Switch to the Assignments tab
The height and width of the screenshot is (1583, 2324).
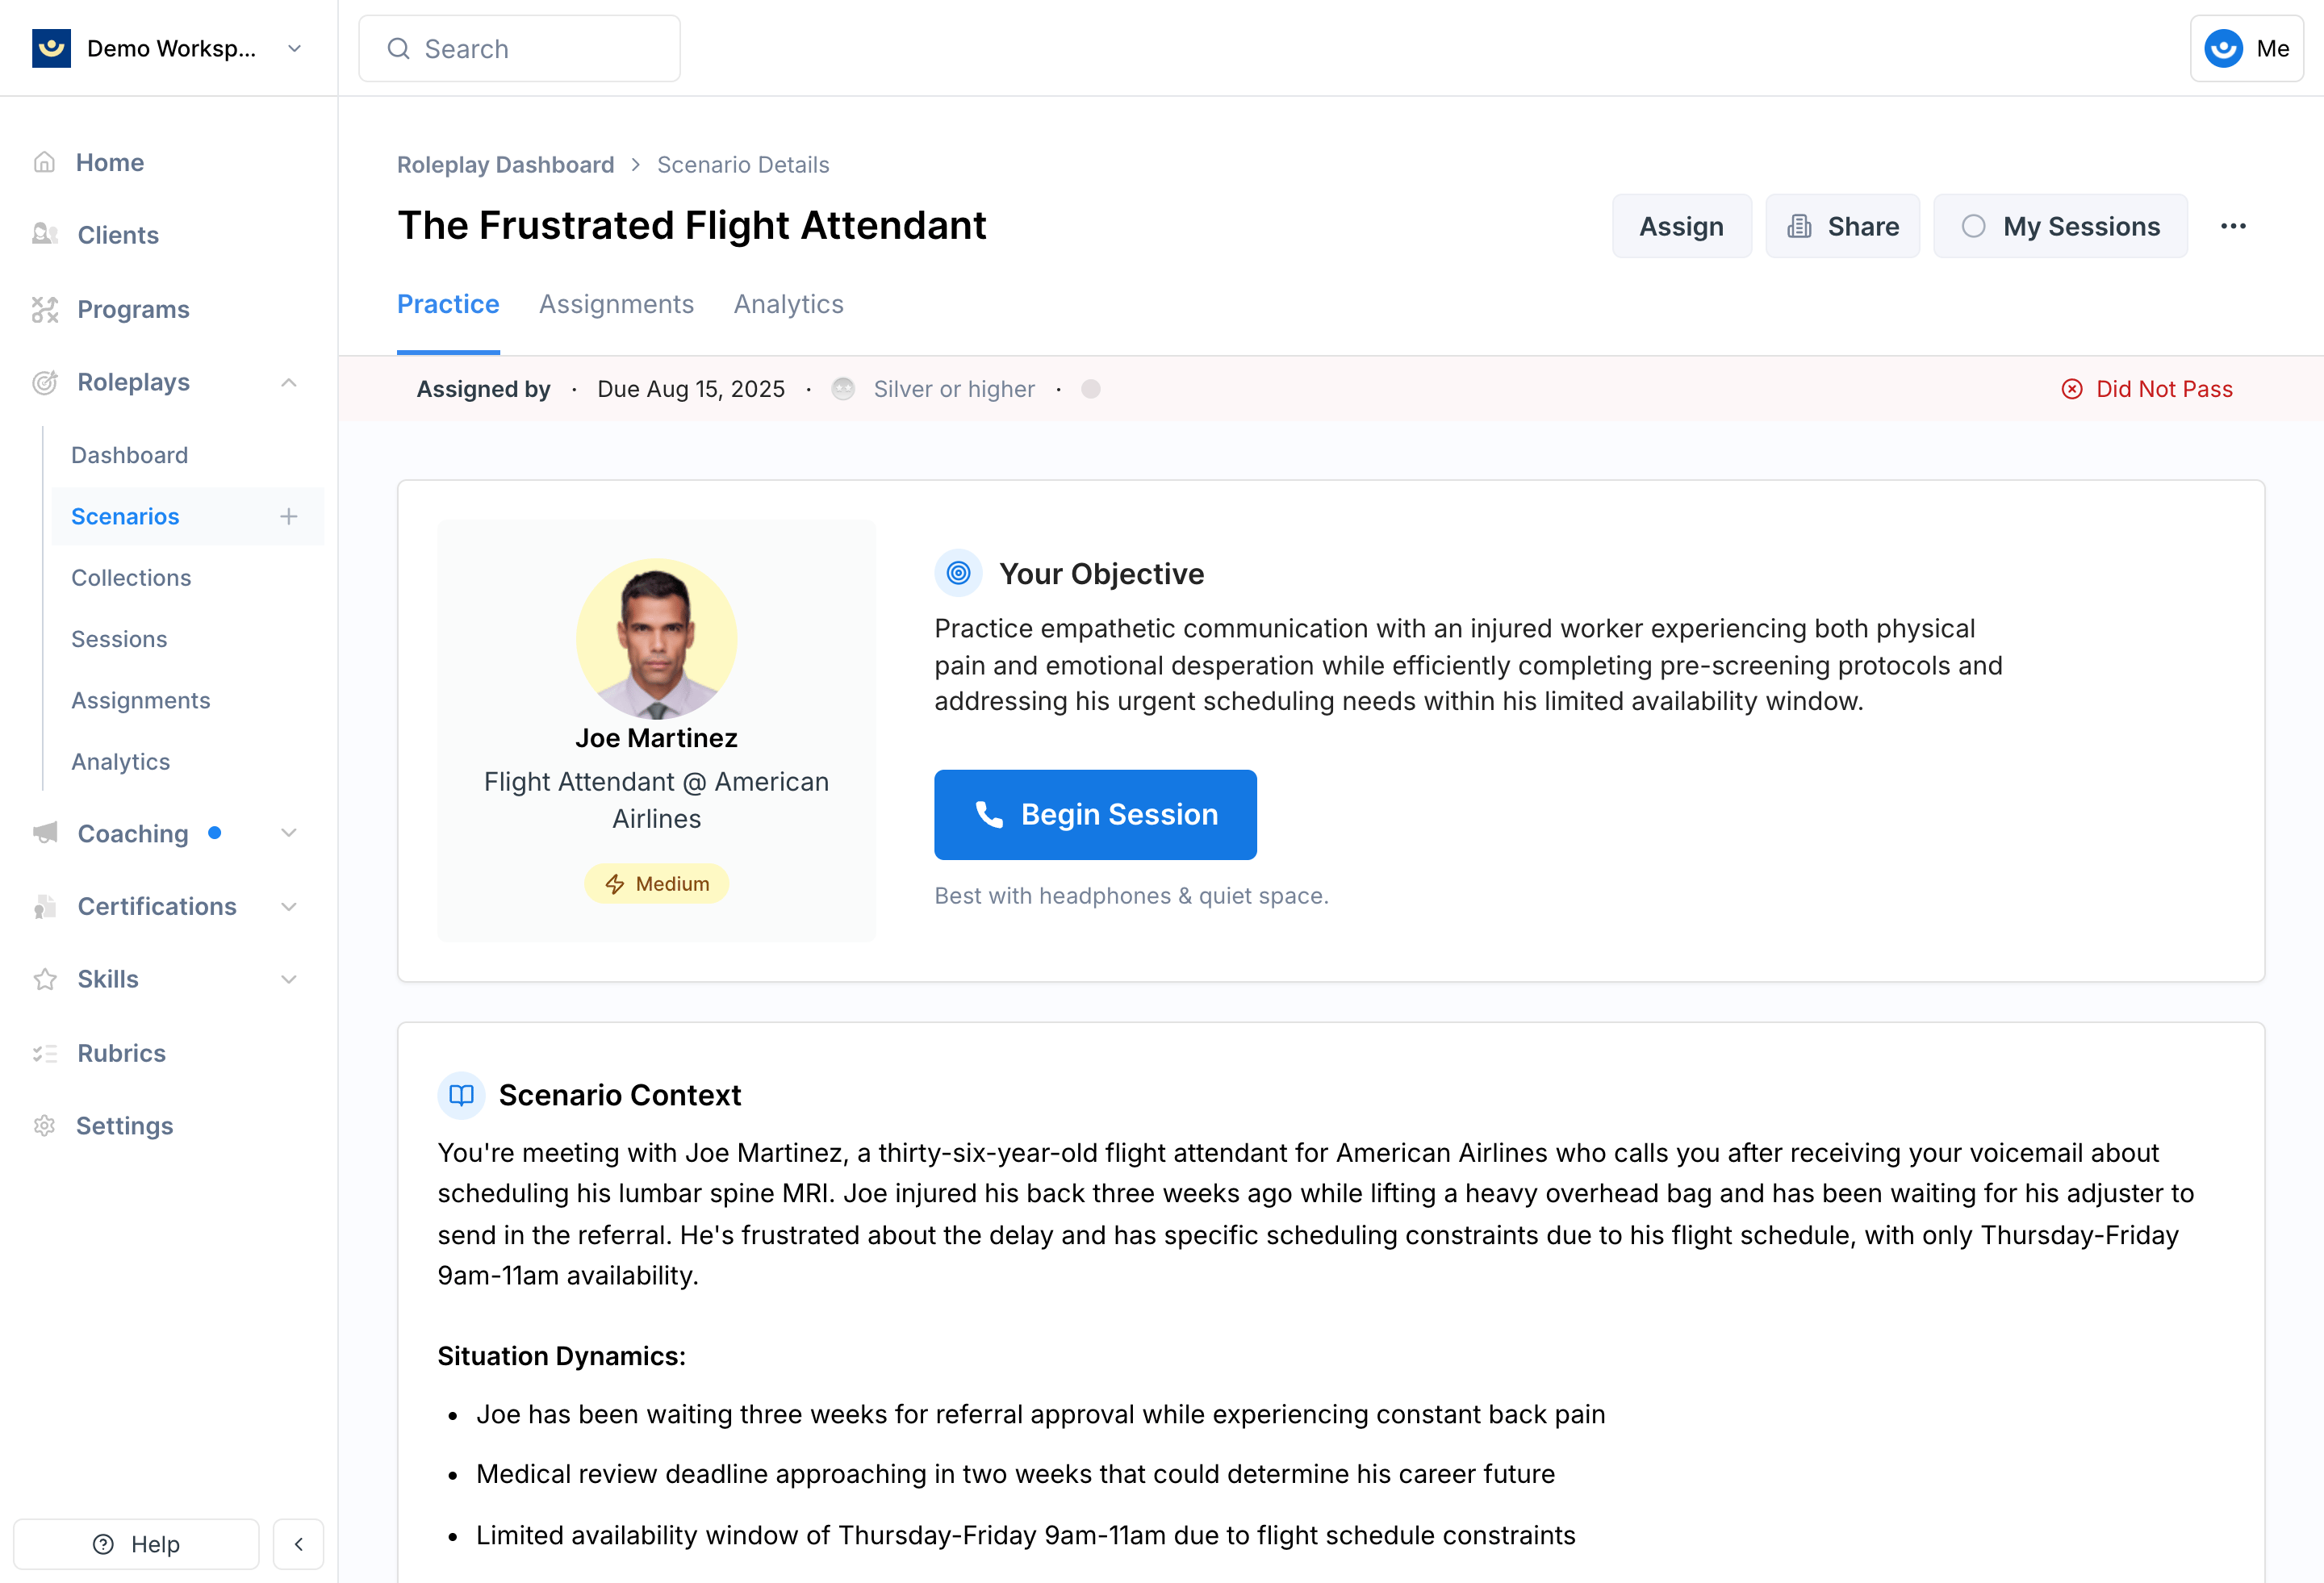pyautogui.click(x=616, y=304)
